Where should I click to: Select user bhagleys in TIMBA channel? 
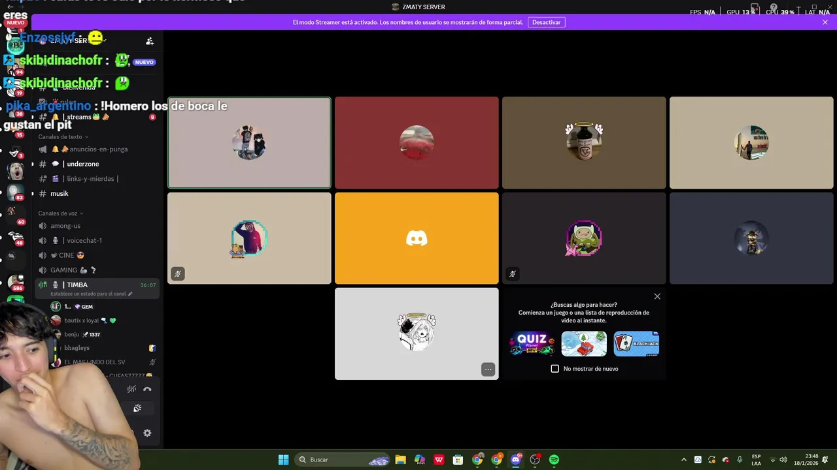103,348
